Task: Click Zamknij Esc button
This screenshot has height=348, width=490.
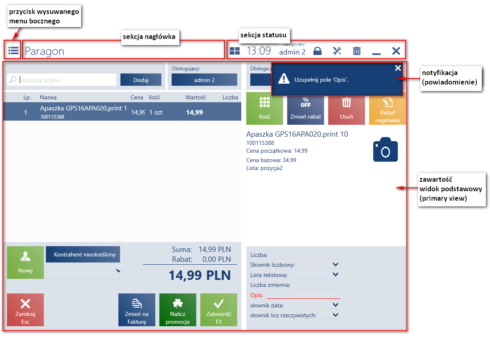Action: click(25, 310)
